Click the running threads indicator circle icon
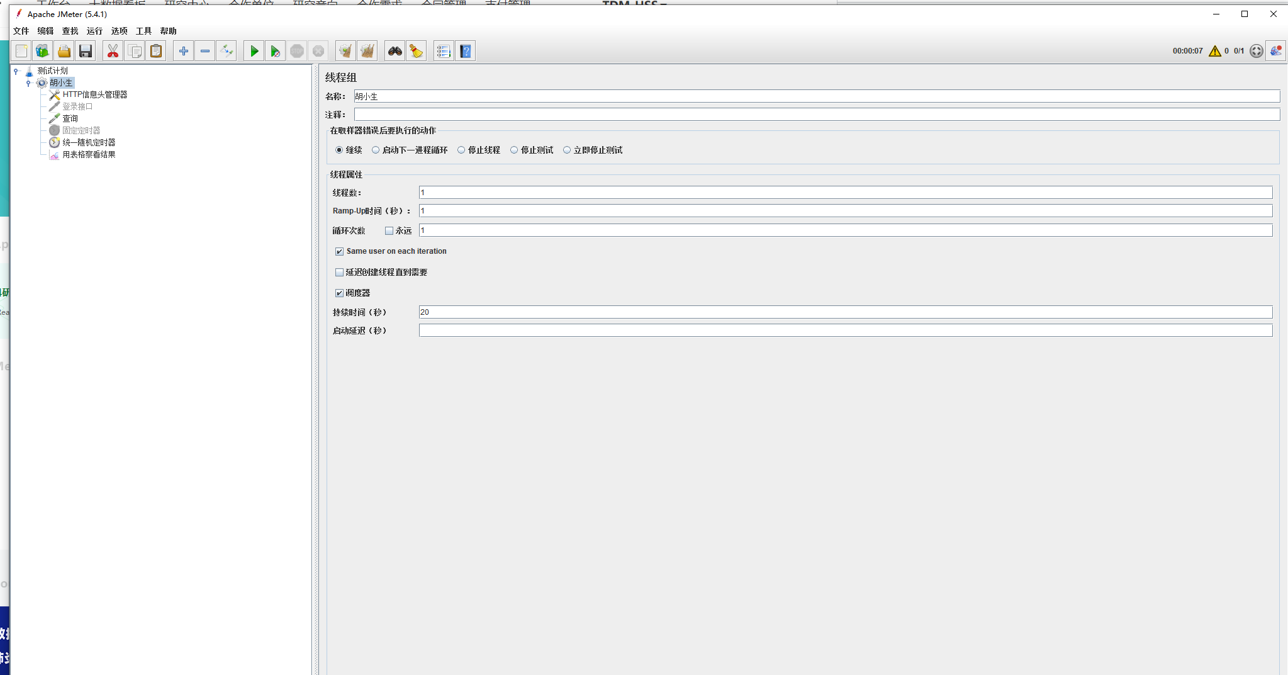The image size is (1288, 675). pyautogui.click(x=1257, y=51)
